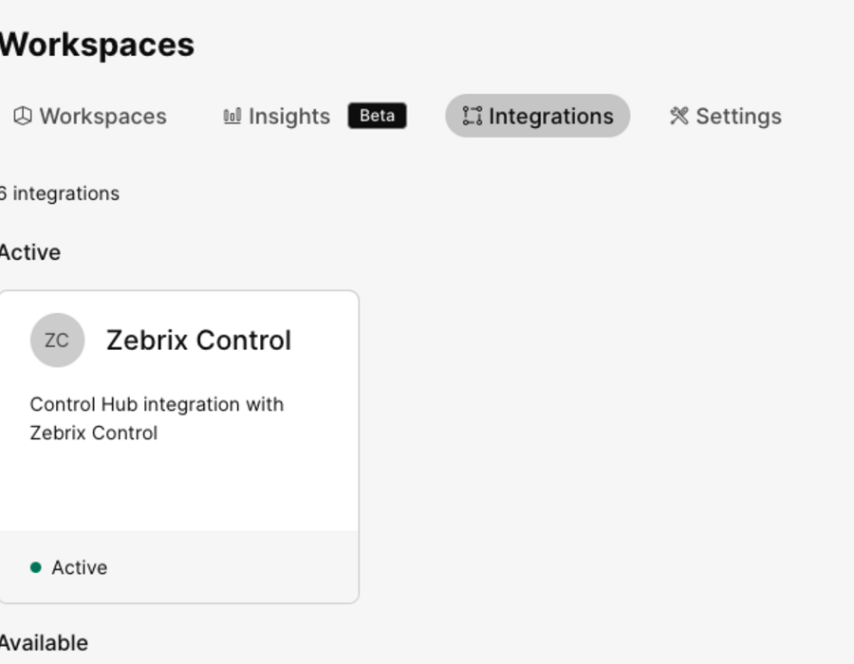The height and width of the screenshot is (664, 854).
Task: Click the Active status label in card footer
Action: coord(80,567)
